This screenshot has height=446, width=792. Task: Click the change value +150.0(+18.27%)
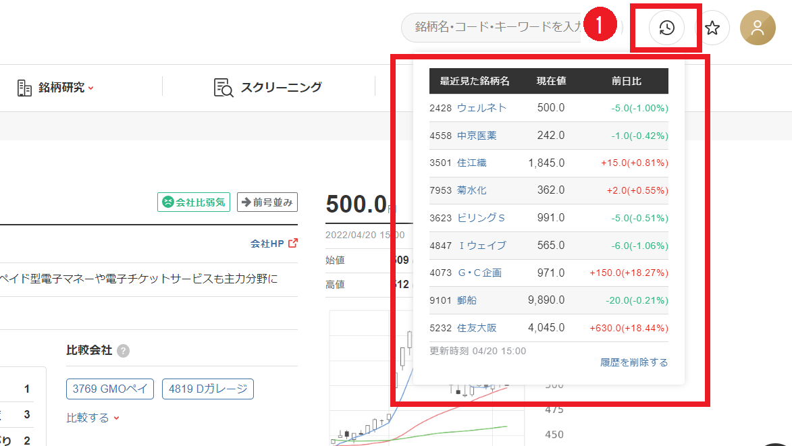point(629,273)
